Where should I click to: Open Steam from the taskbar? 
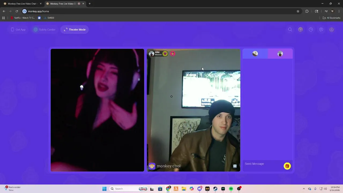click(215, 189)
